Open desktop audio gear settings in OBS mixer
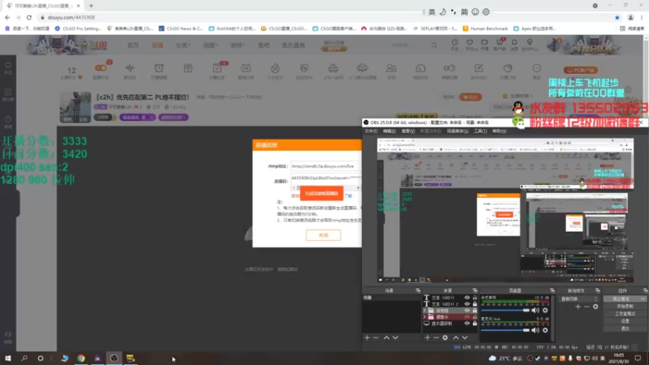This screenshot has width=649, height=365. tap(545, 310)
